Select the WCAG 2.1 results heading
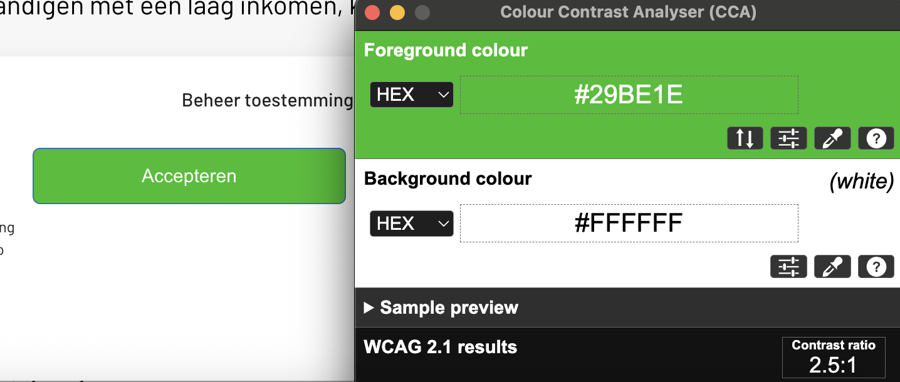 pos(441,347)
